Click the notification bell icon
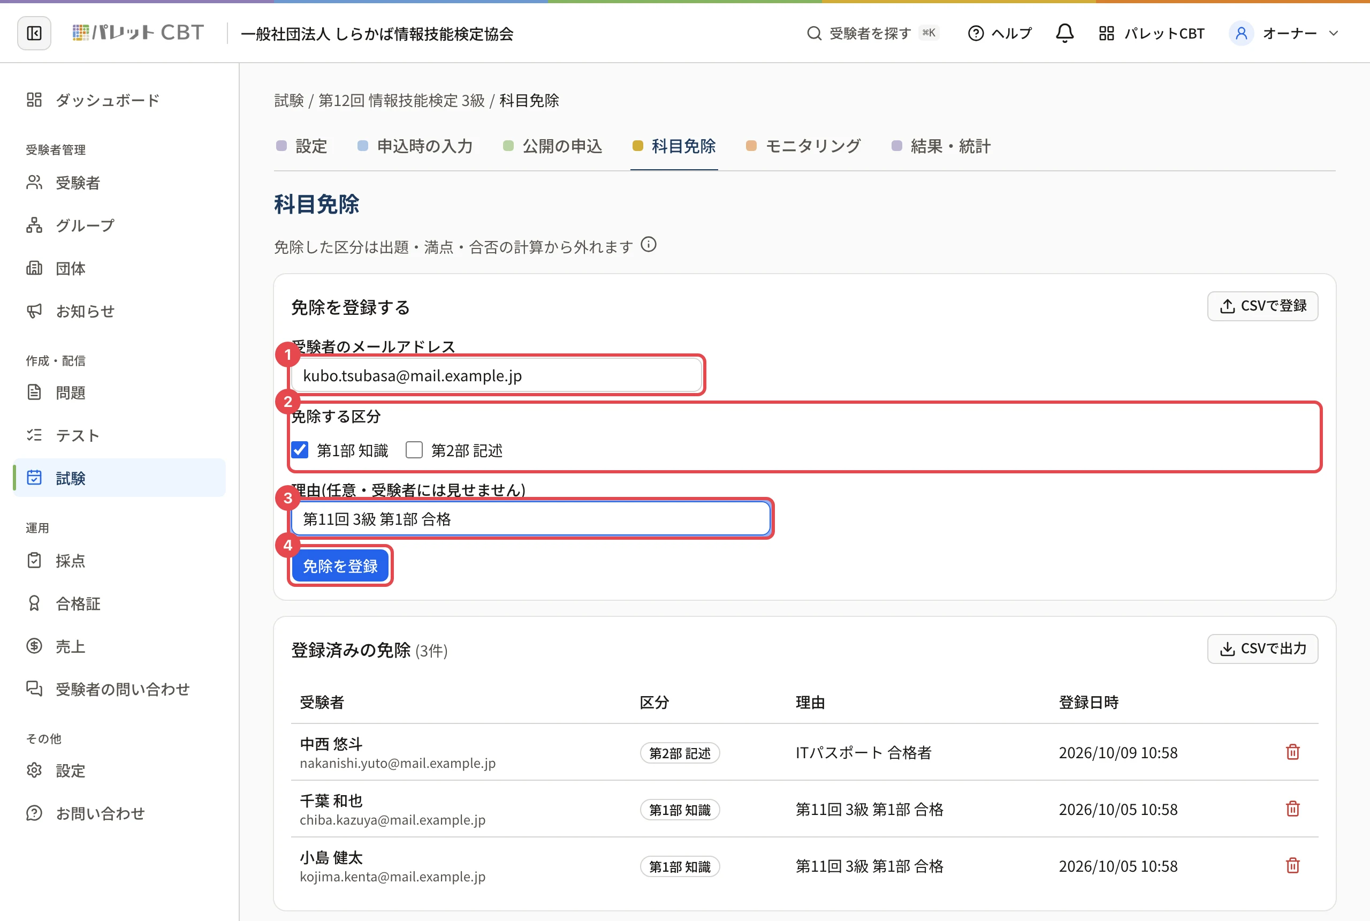This screenshot has width=1370, height=921. 1064,34
